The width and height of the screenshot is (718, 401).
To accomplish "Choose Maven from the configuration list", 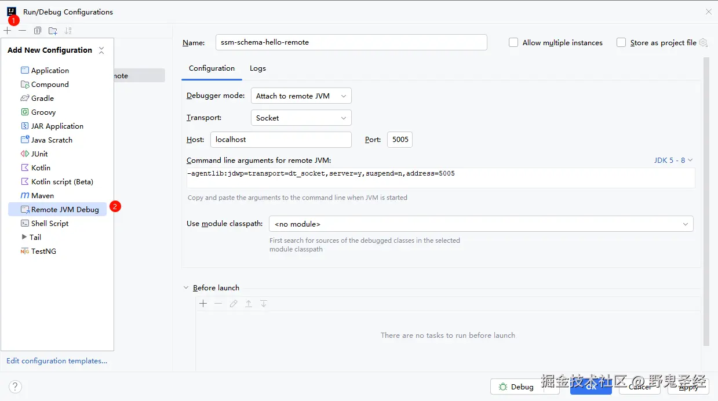I will click(42, 196).
